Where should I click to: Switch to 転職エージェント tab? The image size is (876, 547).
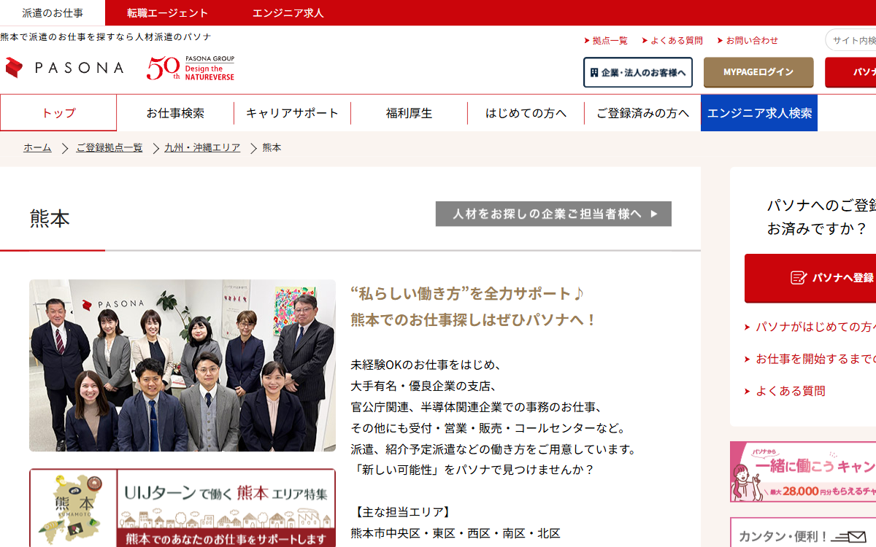pos(167,13)
